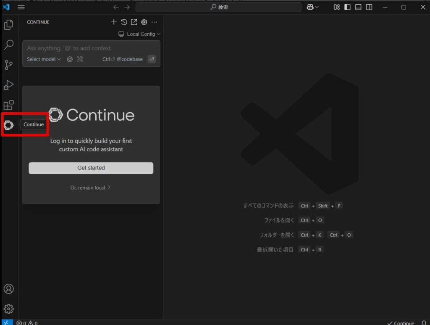Toggle the primary side bar visibility

pyautogui.click(x=347, y=7)
